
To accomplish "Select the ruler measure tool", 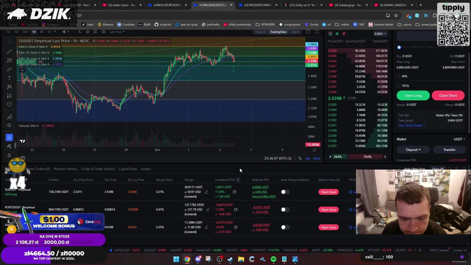I will (x=9, y=117).
